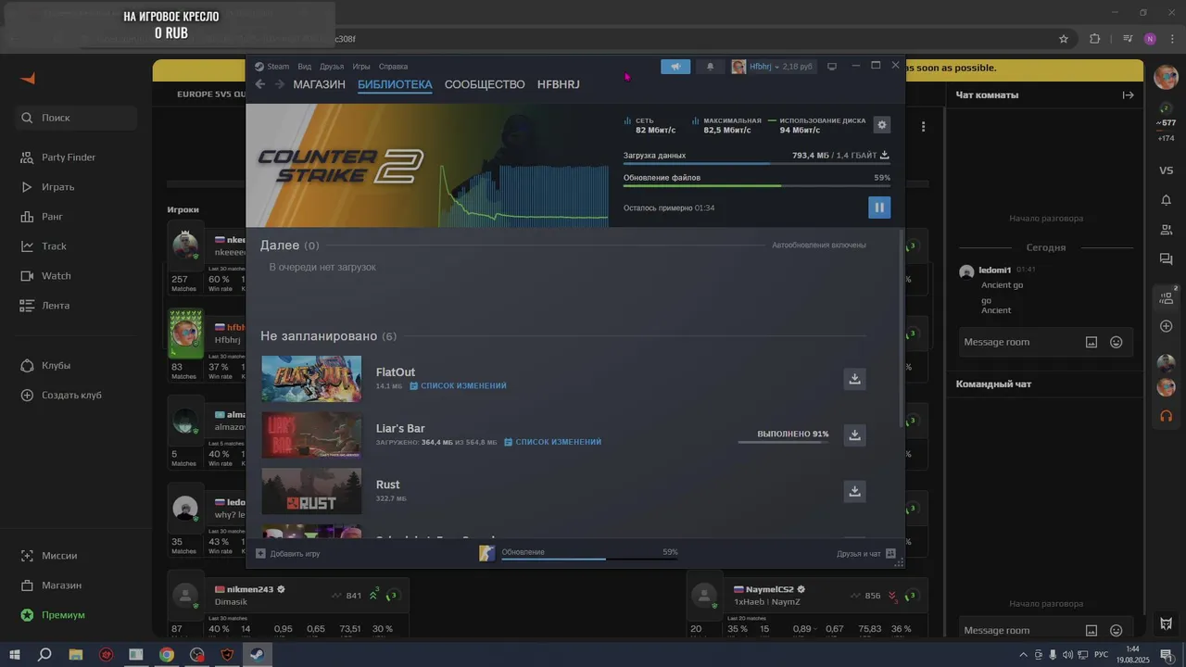Open download settings gear in Steam
Image resolution: width=1186 pixels, height=667 pixels.
point(882,124)
